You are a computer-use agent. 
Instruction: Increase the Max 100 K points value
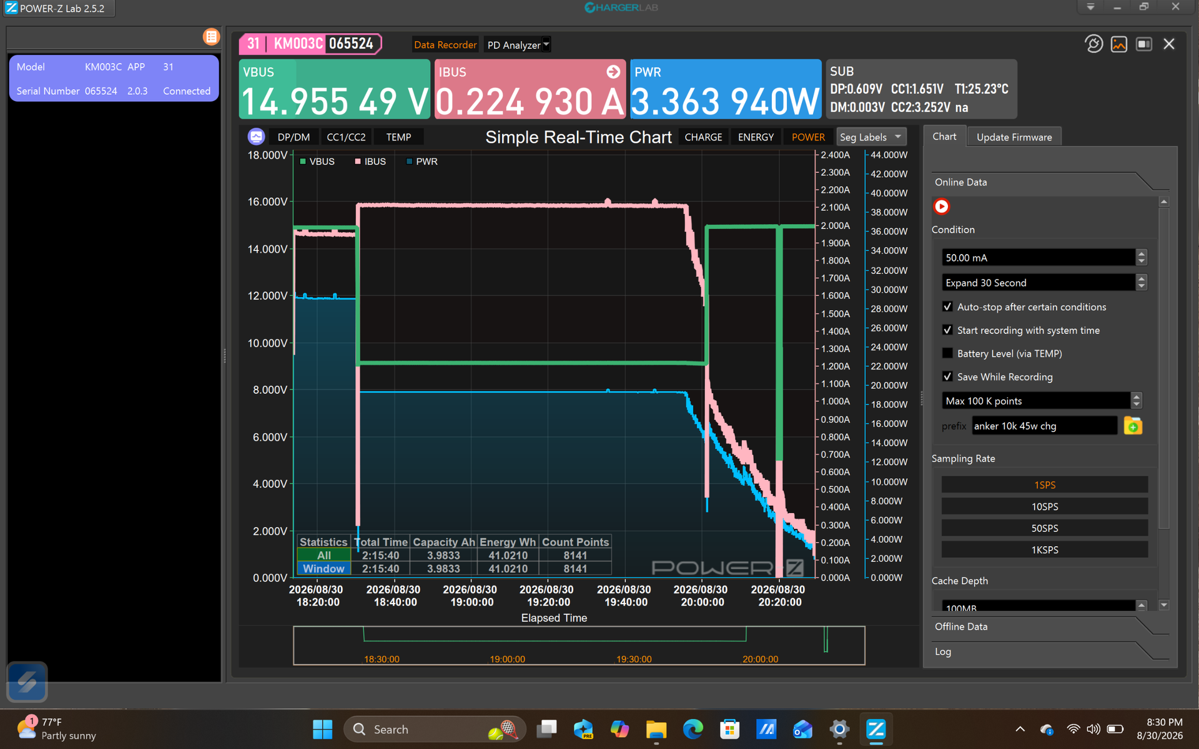pos(1137,396)
